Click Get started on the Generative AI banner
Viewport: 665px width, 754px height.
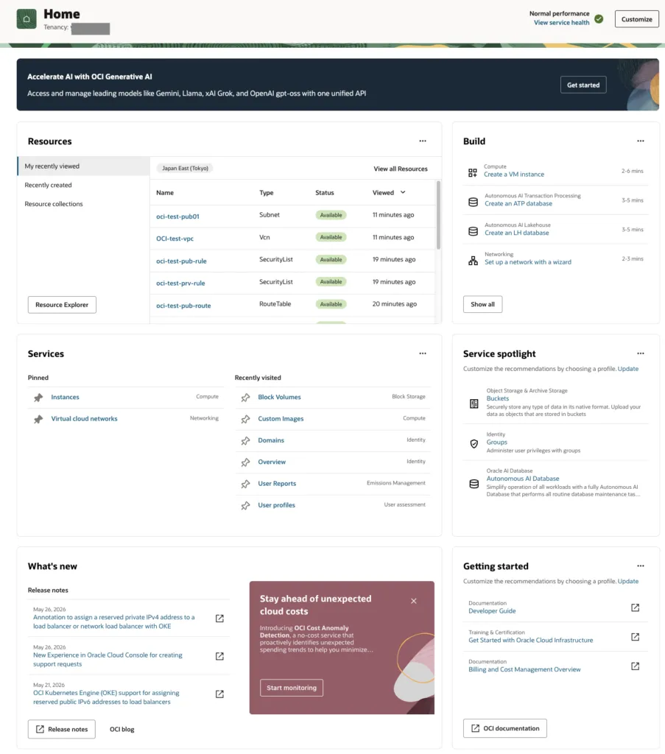583,85
